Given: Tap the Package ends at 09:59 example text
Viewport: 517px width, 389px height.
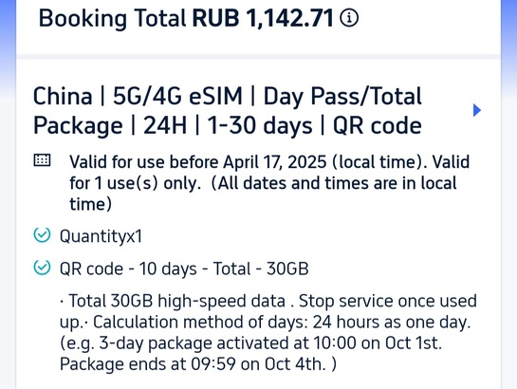Looking at the screenshot, I should tap(198, 364).
